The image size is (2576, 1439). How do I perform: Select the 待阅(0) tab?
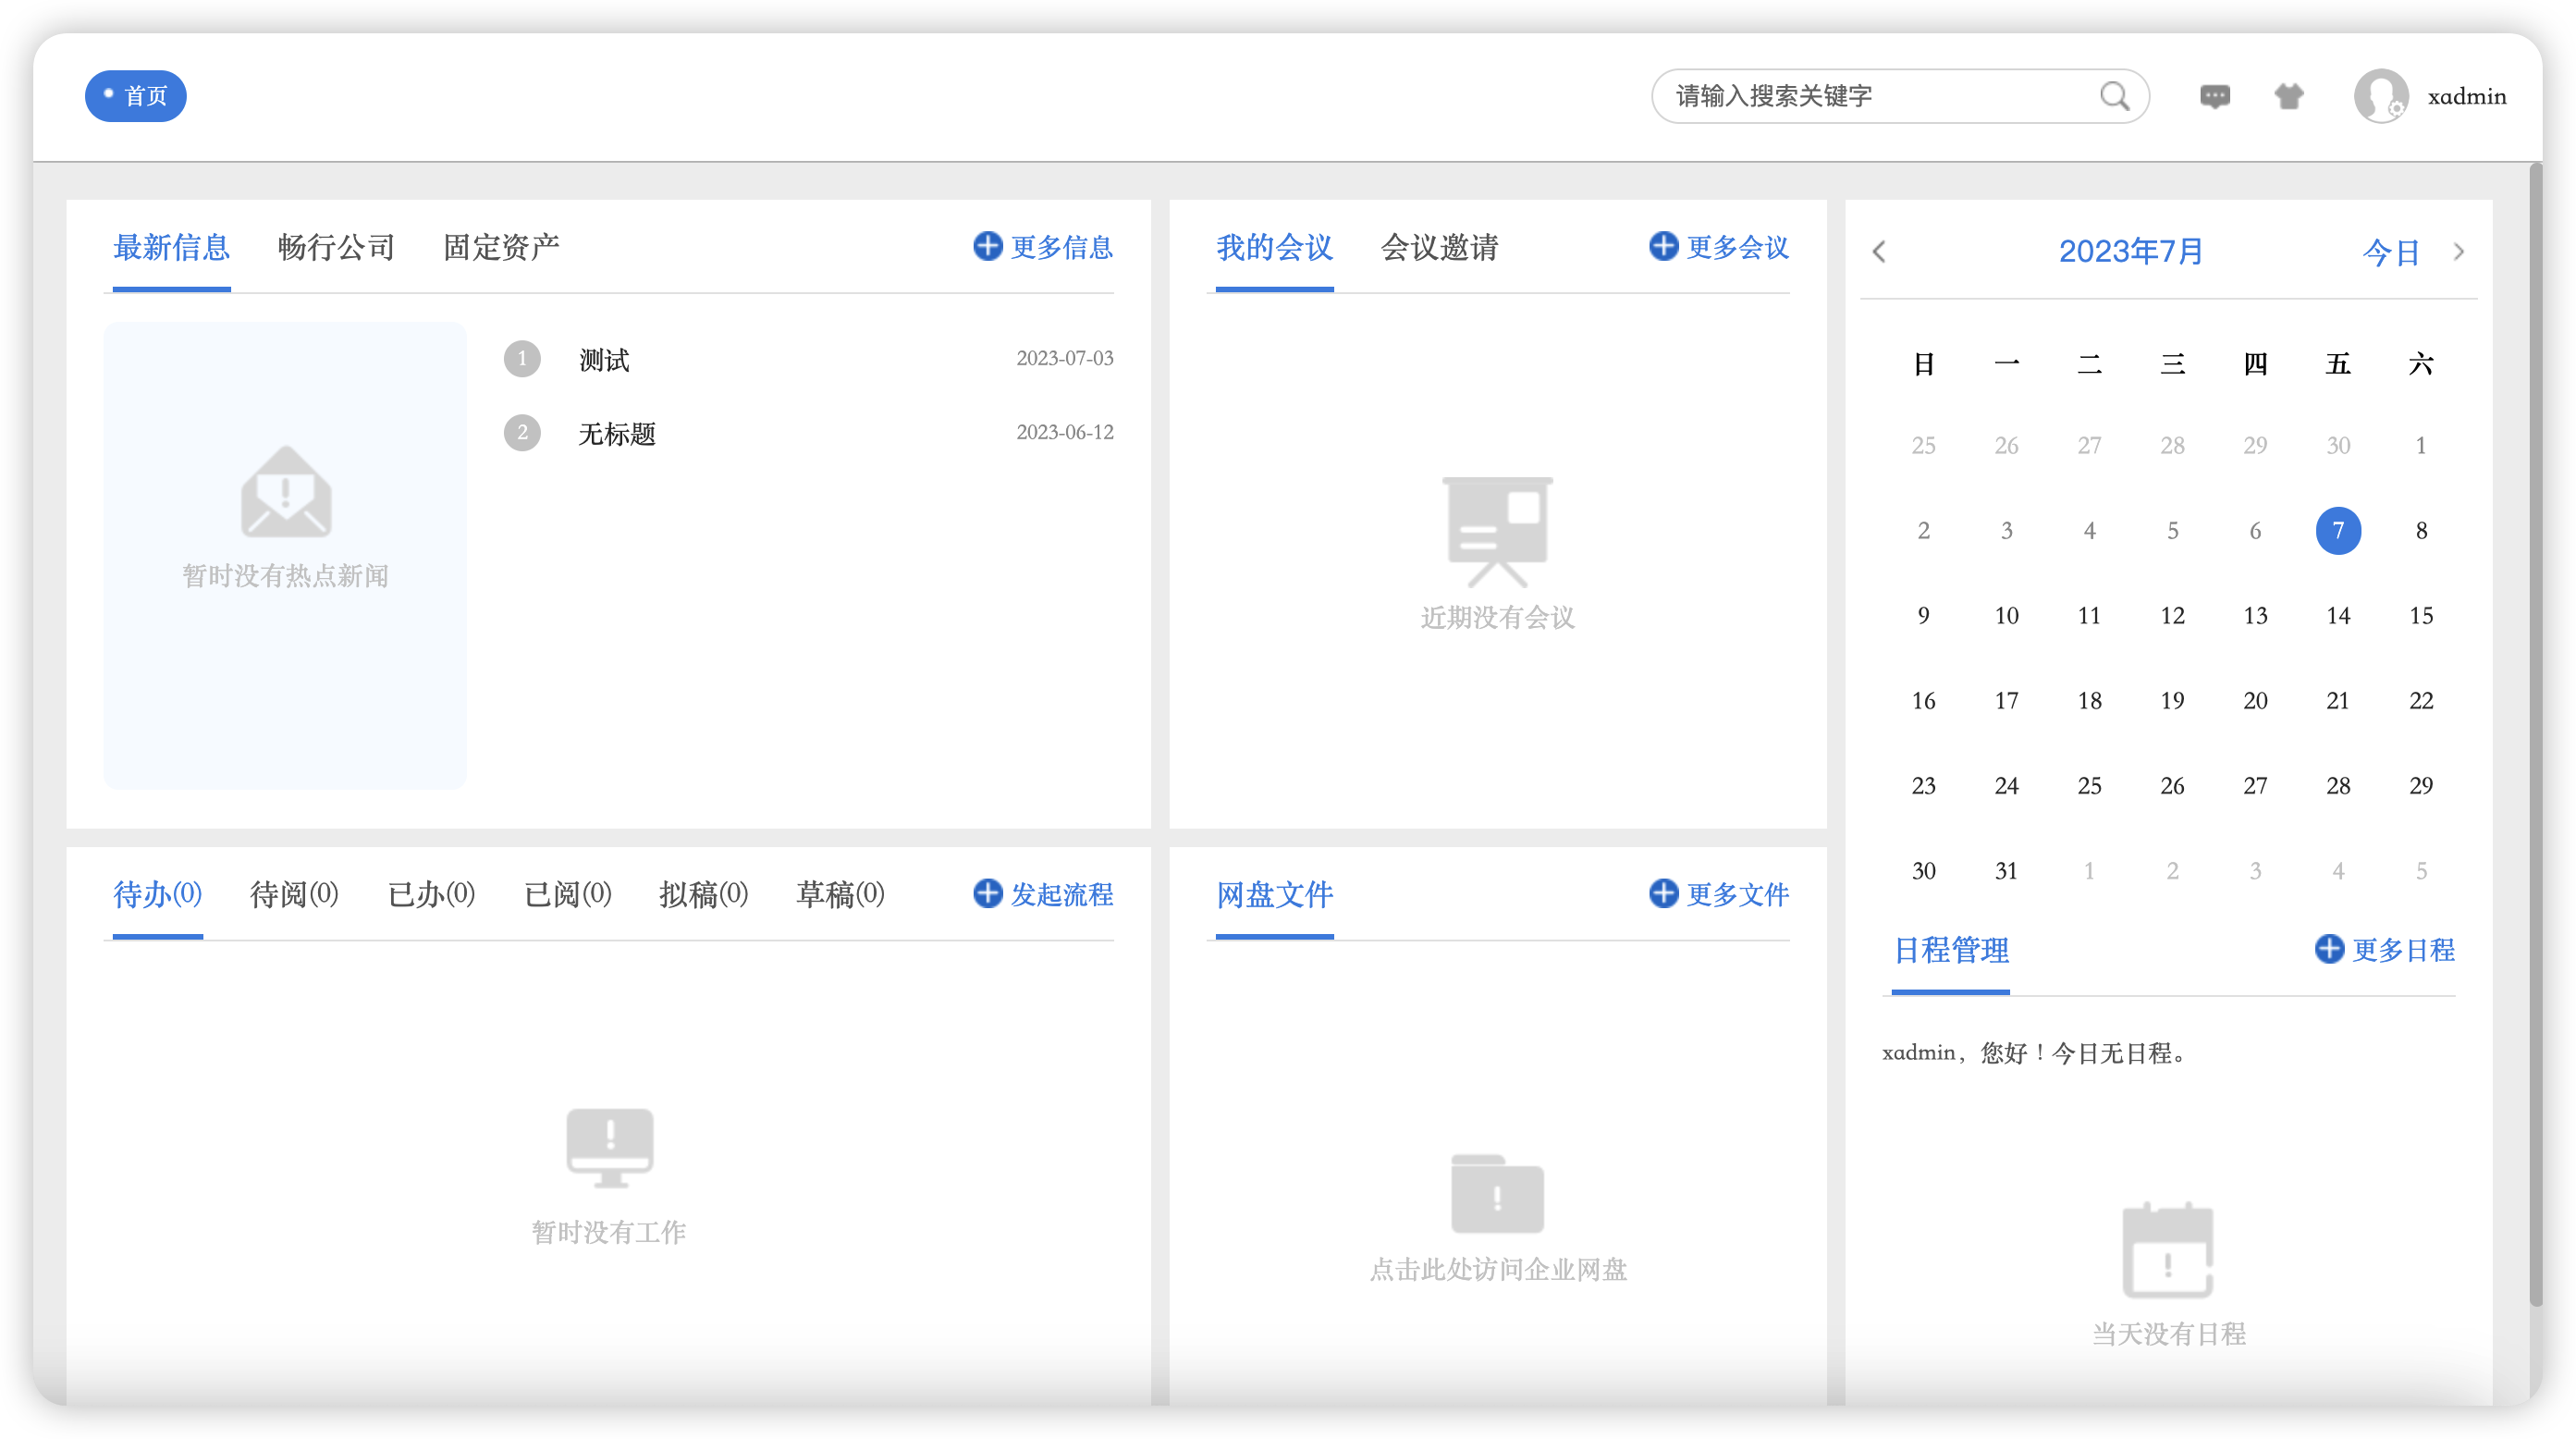pos(294,894)
